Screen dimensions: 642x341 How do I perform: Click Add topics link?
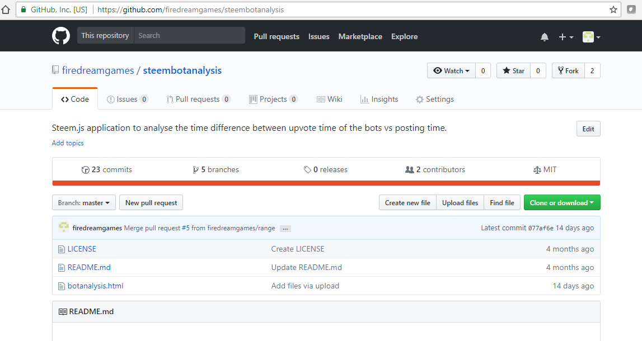tap(68, 143)
